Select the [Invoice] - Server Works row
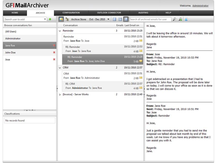 pos(101,94)
